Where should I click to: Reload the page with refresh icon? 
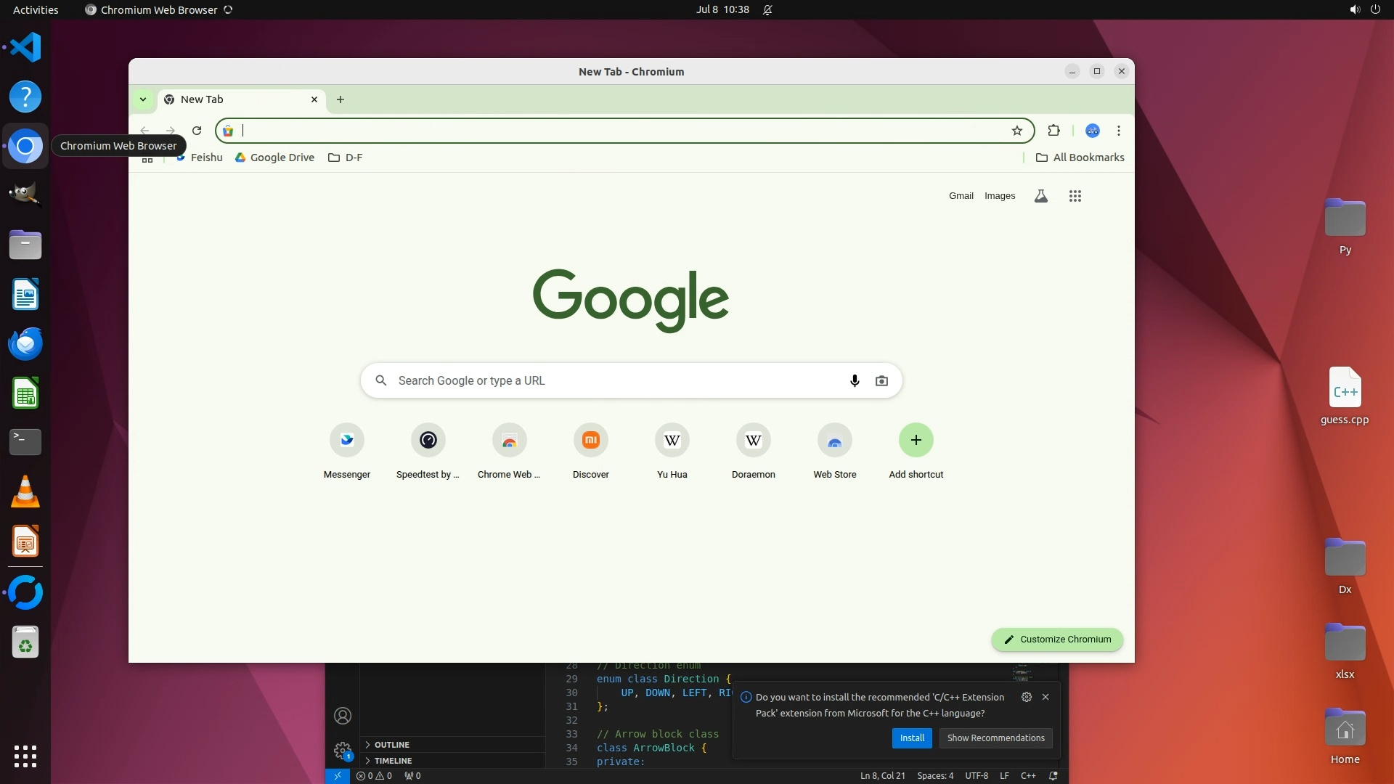pyautogui.click(x=197, y=131)
